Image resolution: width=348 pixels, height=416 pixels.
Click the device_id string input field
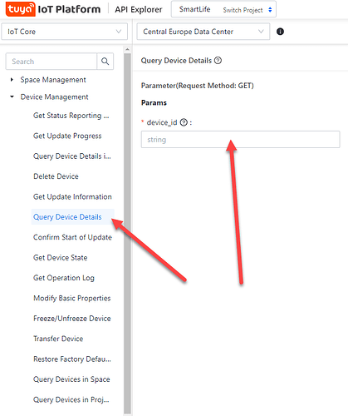tap(240, 140)
